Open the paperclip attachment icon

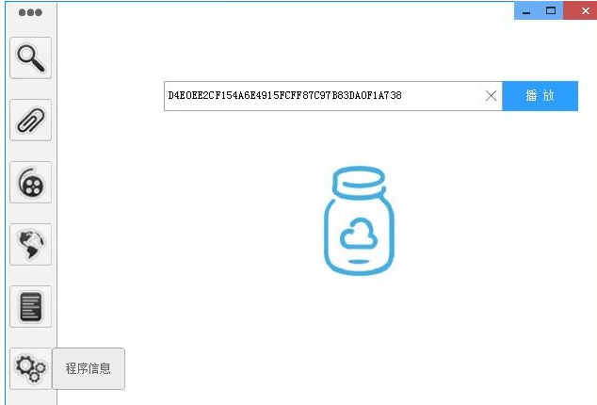(30, 120)
